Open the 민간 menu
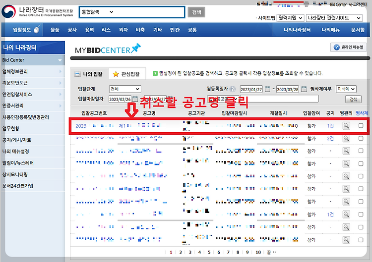The width and height of the screenshot is (372, 262). (x=175, y=30)
